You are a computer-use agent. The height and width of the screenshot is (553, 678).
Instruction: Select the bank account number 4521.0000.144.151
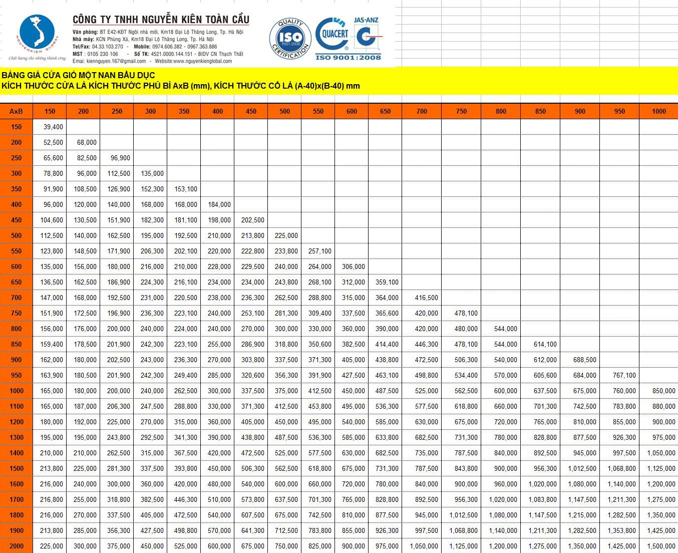click(172, 54)
